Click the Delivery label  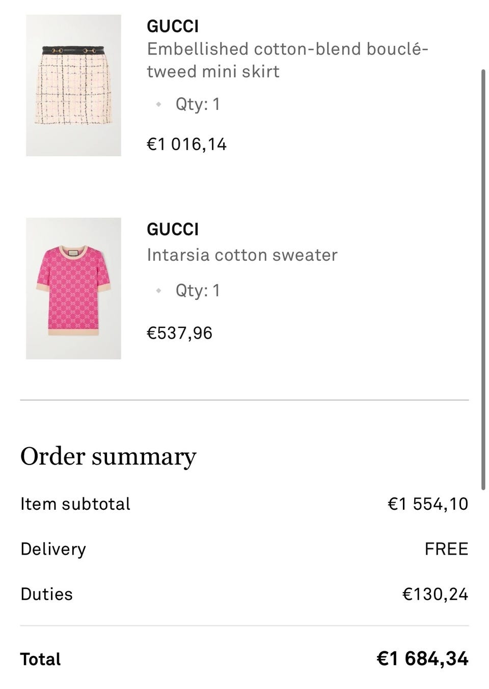53,549
